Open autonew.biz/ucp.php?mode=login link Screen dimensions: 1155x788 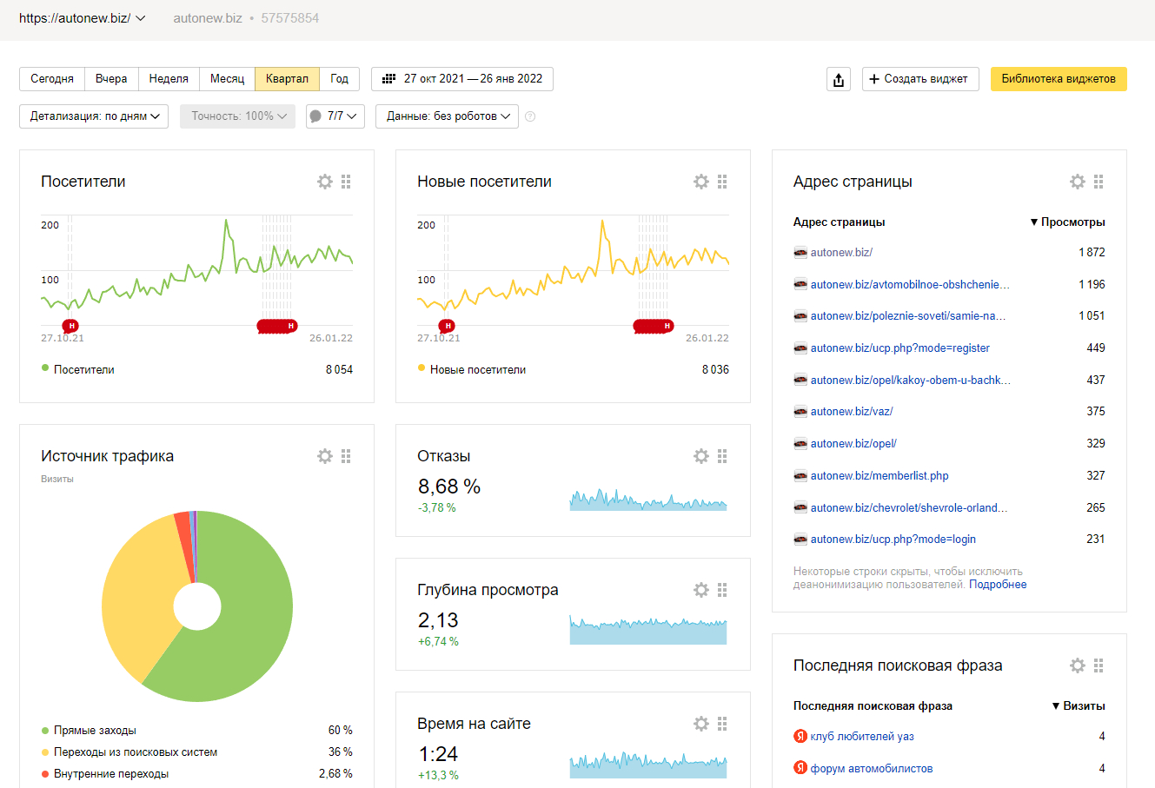[893, 540]
